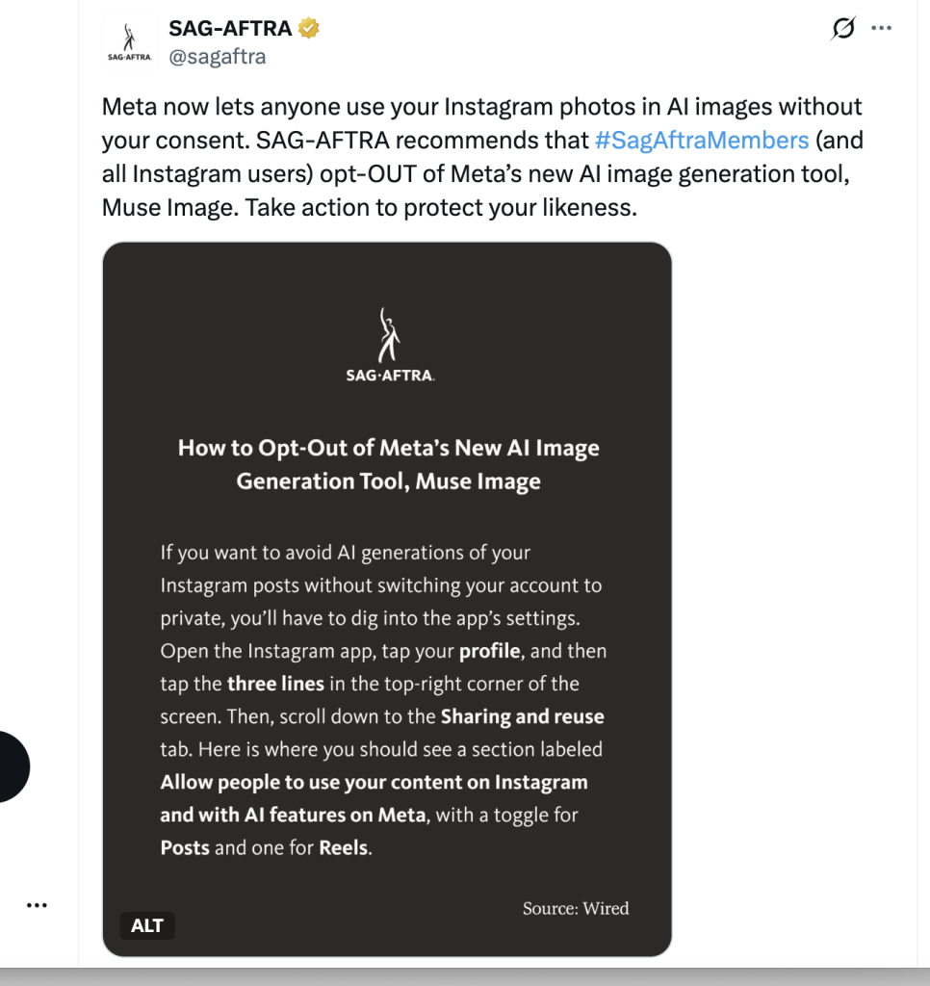Click the bold "three lines" text in image
Viewport: 930px width, 986px height.
[x=275, y=684]
